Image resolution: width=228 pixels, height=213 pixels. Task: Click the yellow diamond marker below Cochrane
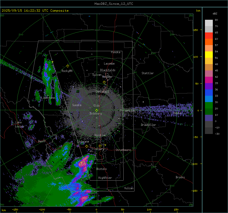(x=87, y=146)
